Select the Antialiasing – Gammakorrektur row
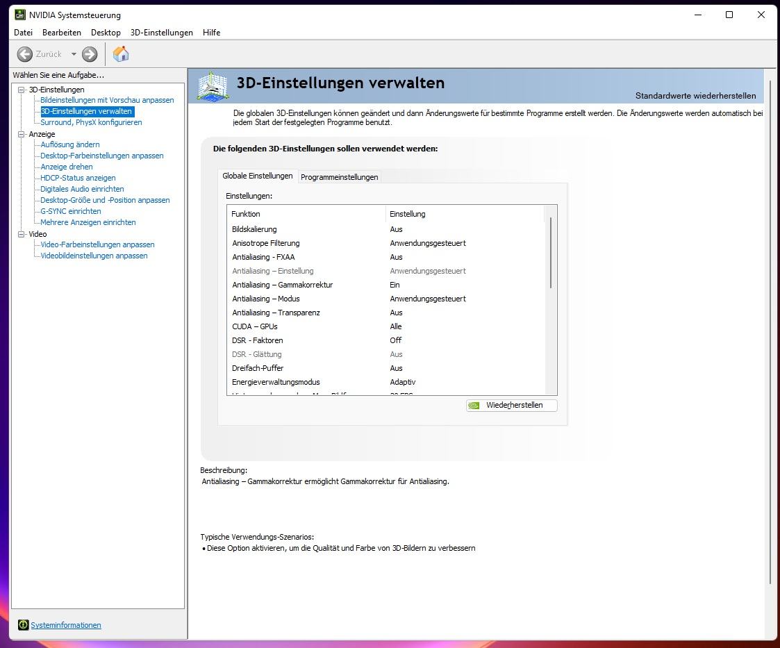Screen dimensions: 780x648 point(386,285)
